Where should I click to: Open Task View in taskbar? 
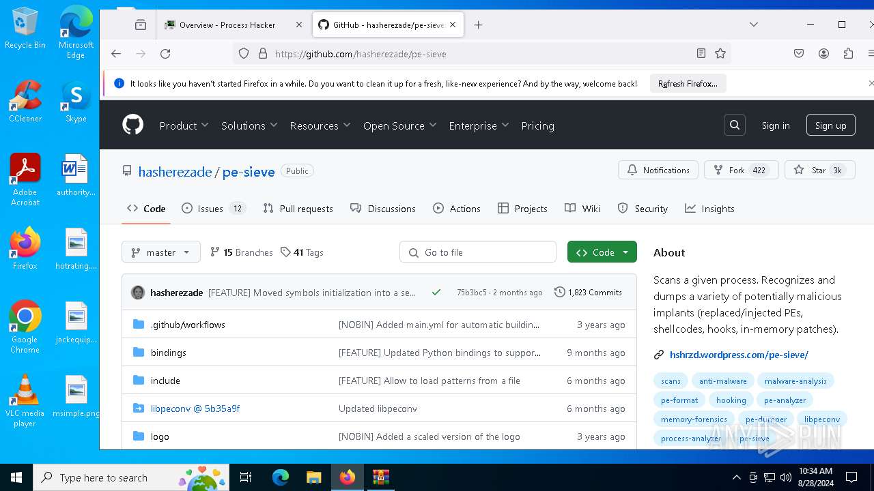(x=246, y=477)
